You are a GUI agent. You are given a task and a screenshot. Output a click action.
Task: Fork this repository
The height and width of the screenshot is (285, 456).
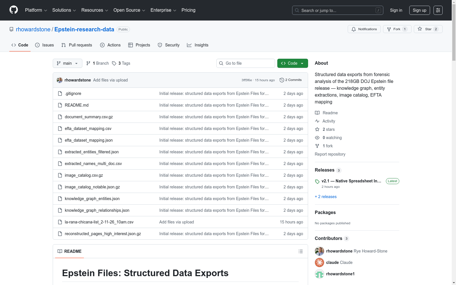coord(397,29)
